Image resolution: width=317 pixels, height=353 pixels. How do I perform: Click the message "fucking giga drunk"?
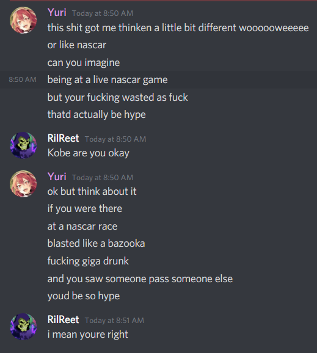click(88, 261)
